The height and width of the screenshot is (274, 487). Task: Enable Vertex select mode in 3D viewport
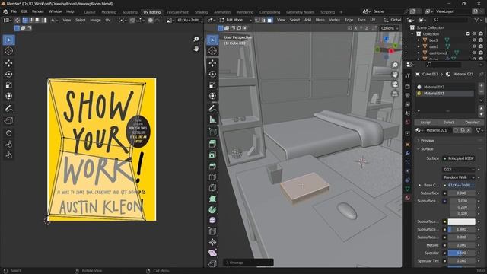click(257, 20)
